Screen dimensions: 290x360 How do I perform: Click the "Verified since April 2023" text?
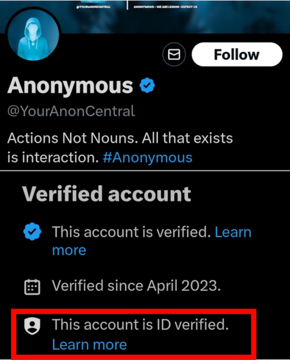click(136, 285)
